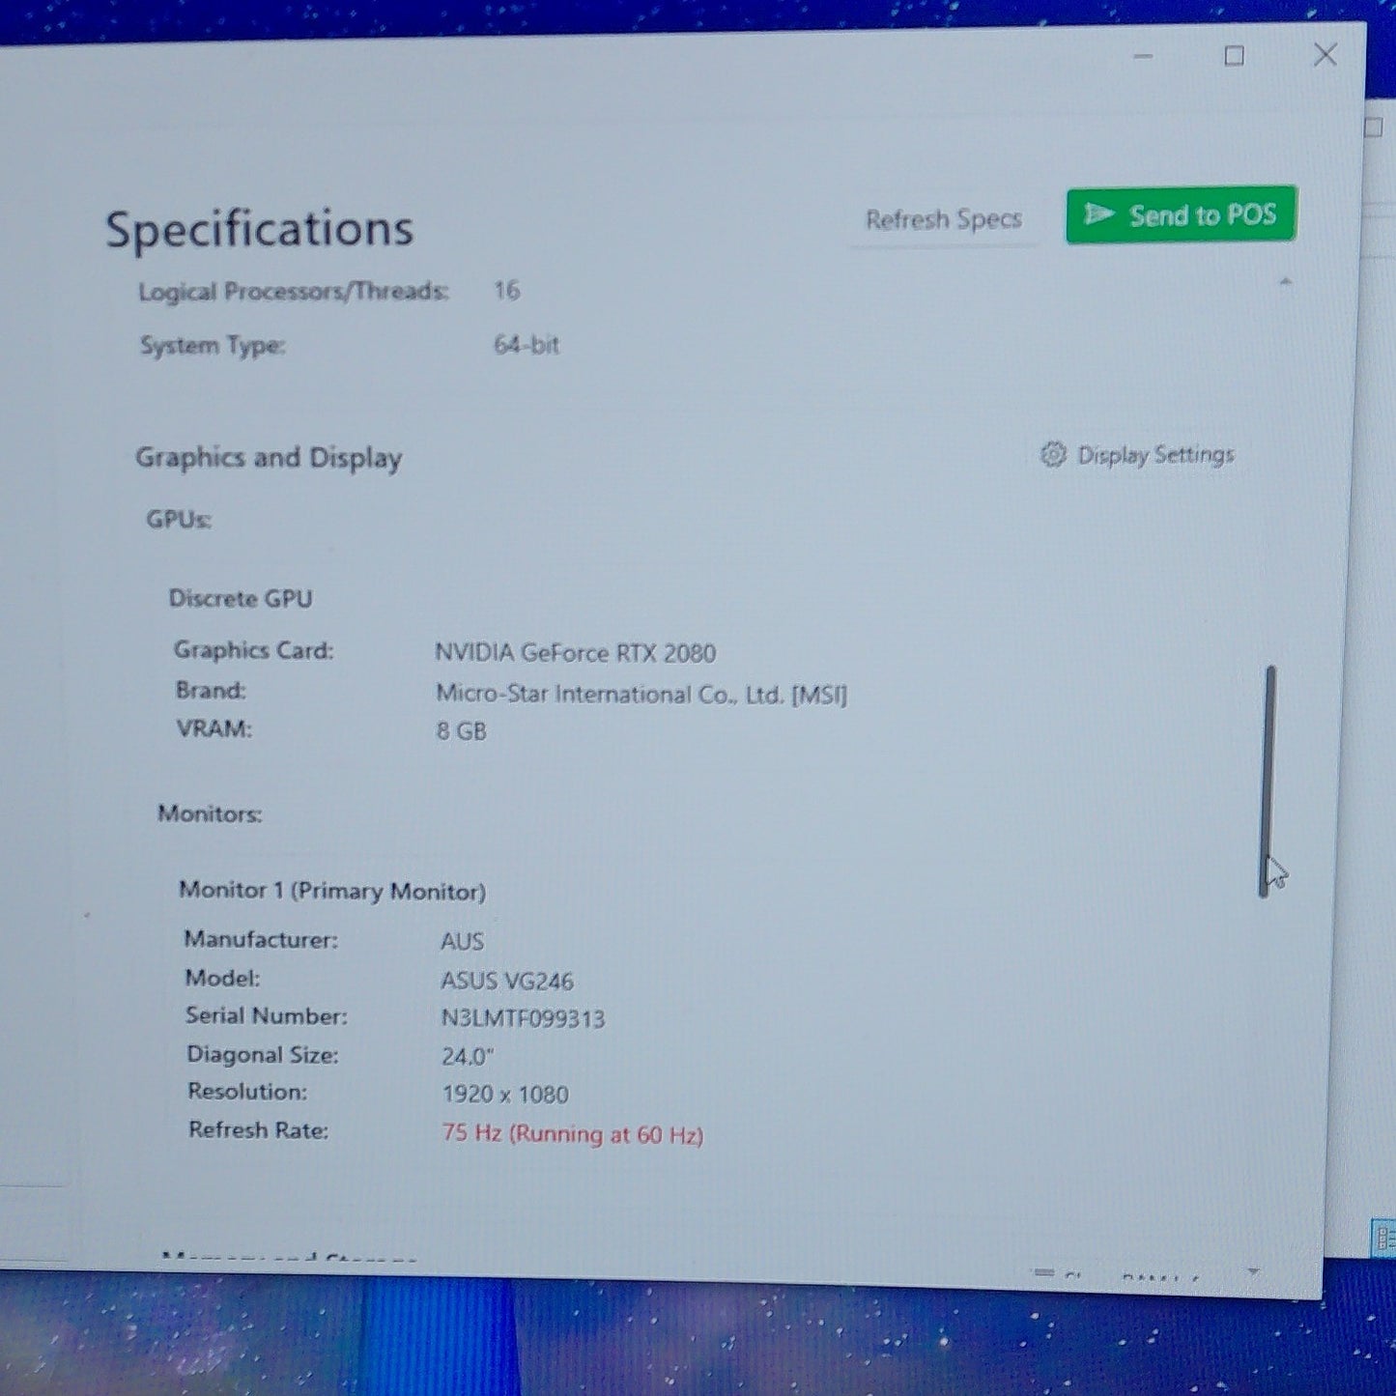The image size is (1396, 1396).
Task: Select the Monitors: label
Action: point(210,814)
